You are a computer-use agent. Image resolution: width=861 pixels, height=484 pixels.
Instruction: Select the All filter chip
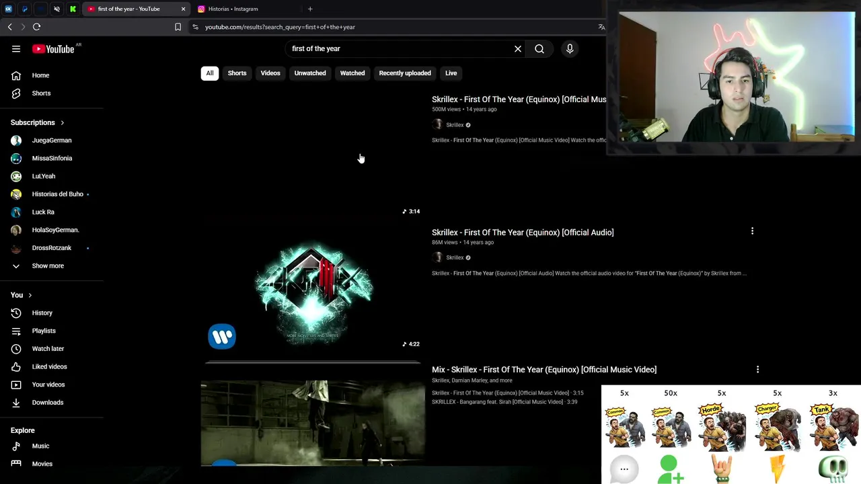click(x=210, y=73)
